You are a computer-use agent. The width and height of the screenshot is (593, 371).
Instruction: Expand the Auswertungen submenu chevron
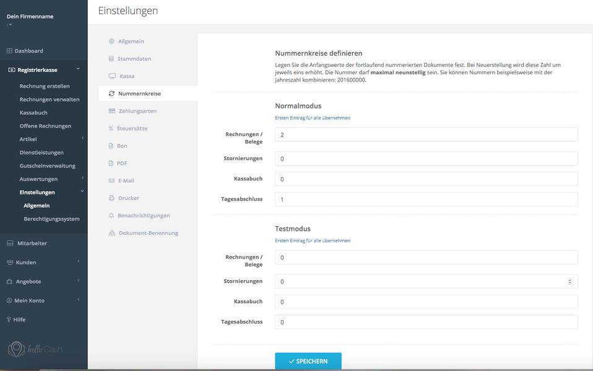[82, 178]
